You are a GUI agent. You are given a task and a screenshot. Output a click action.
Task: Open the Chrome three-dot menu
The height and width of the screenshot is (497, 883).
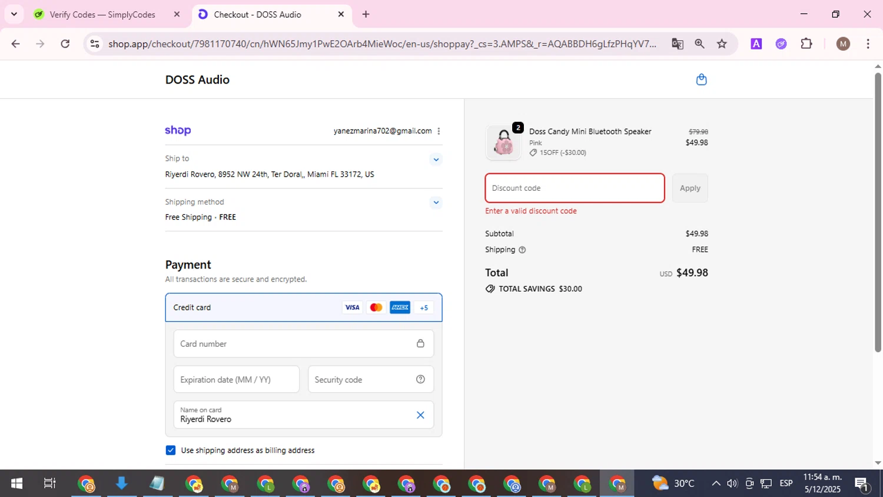coord(868,44)
